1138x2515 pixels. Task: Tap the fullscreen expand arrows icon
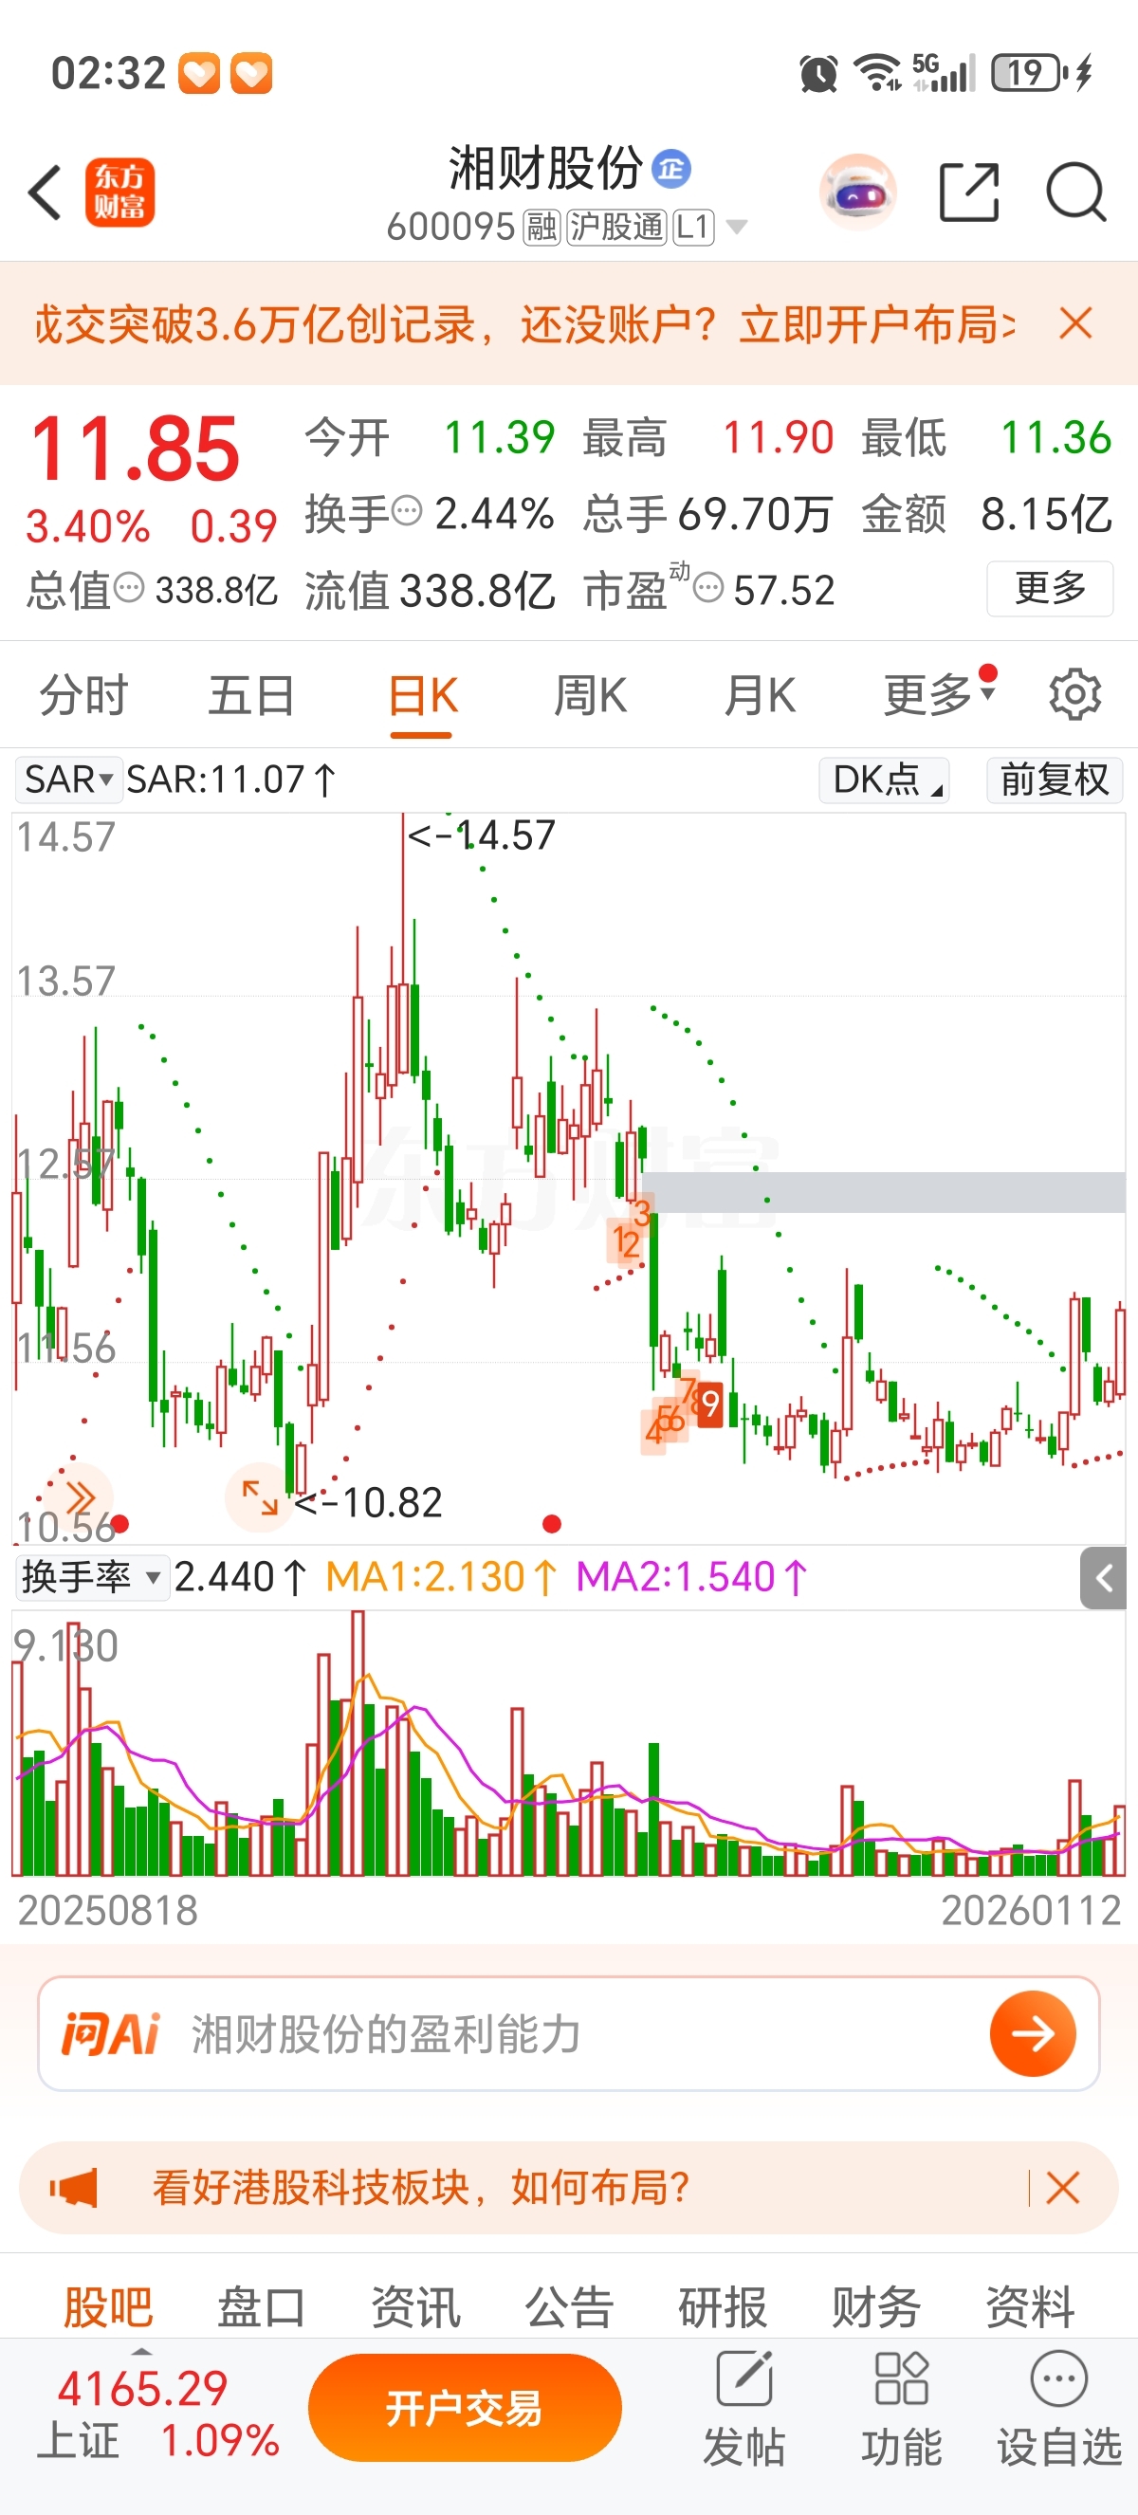click(x=260, y=1496)
